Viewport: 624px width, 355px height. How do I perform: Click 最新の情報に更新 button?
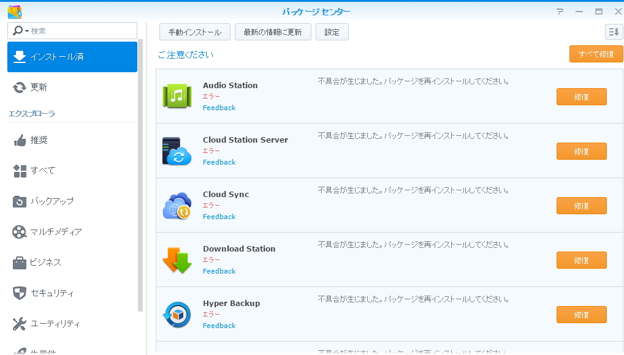tap(273, 32)
